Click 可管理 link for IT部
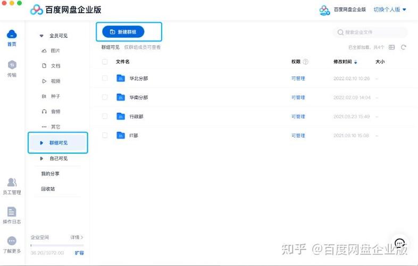The image size is (418, 266). pos(298,136)
